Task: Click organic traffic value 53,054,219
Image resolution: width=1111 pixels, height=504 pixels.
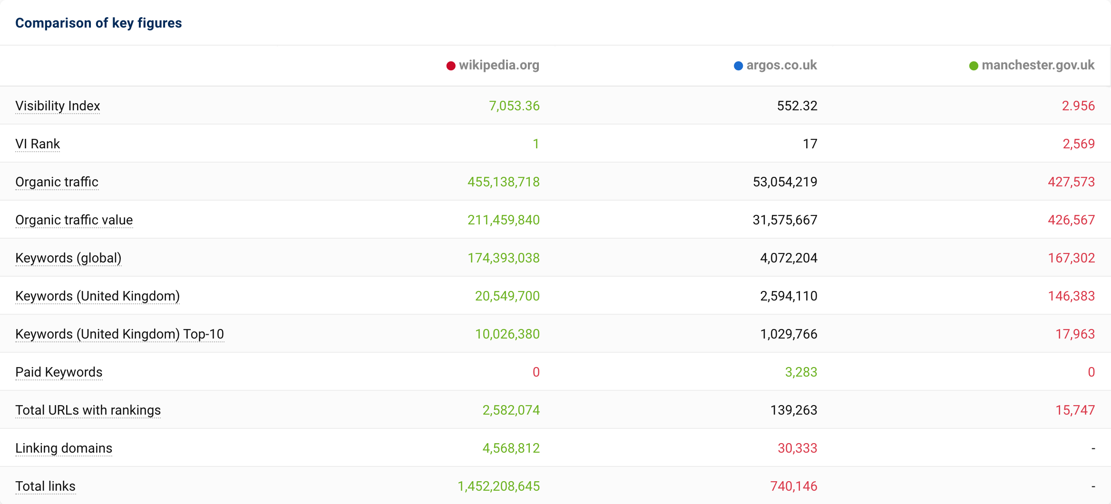Action: click(x=785, y=182)
